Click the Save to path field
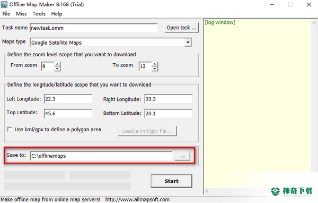318x203 pixels. (x=101, y=156)
